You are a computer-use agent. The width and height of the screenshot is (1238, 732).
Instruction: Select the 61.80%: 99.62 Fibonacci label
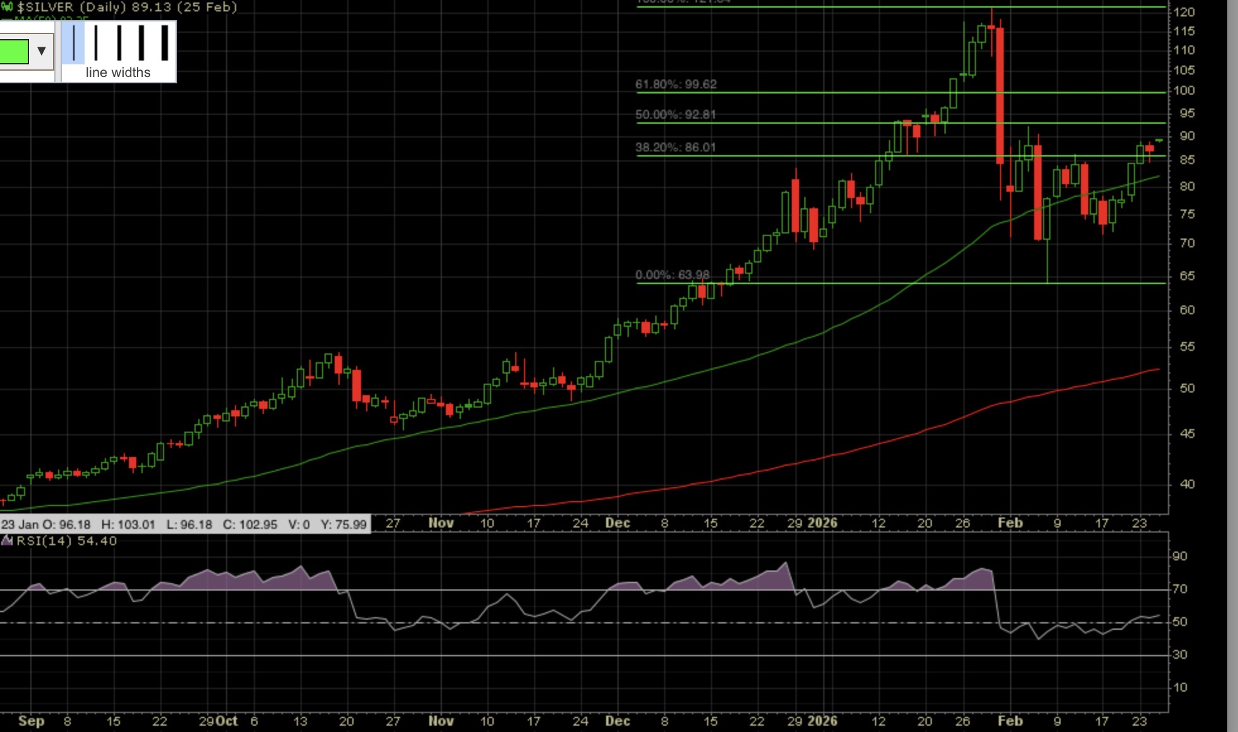(x=676, y=85)
